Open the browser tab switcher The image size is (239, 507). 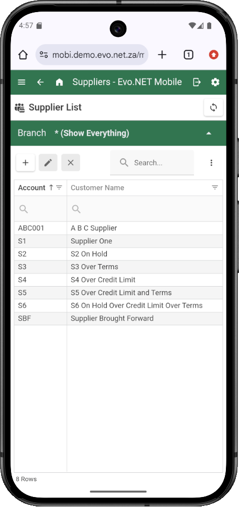click(x=189, y=55)
